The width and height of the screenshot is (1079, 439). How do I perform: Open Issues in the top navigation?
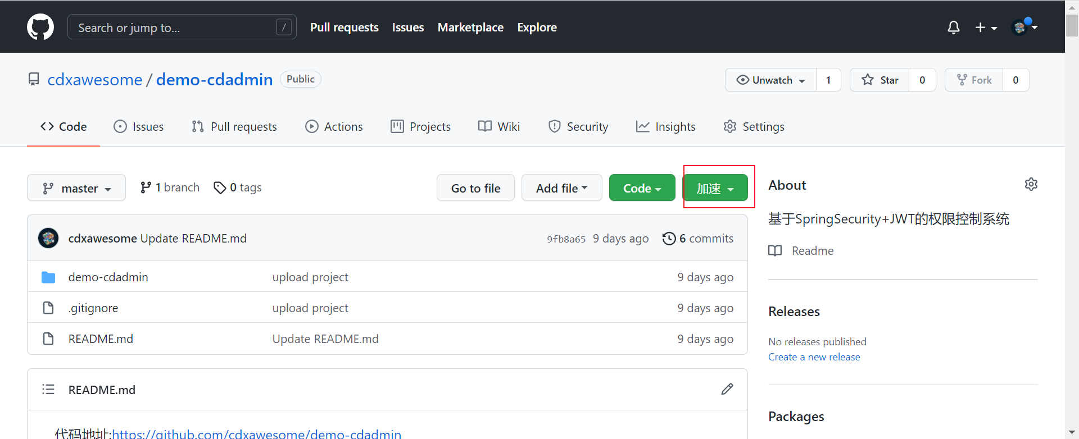[x=408, y=28]
